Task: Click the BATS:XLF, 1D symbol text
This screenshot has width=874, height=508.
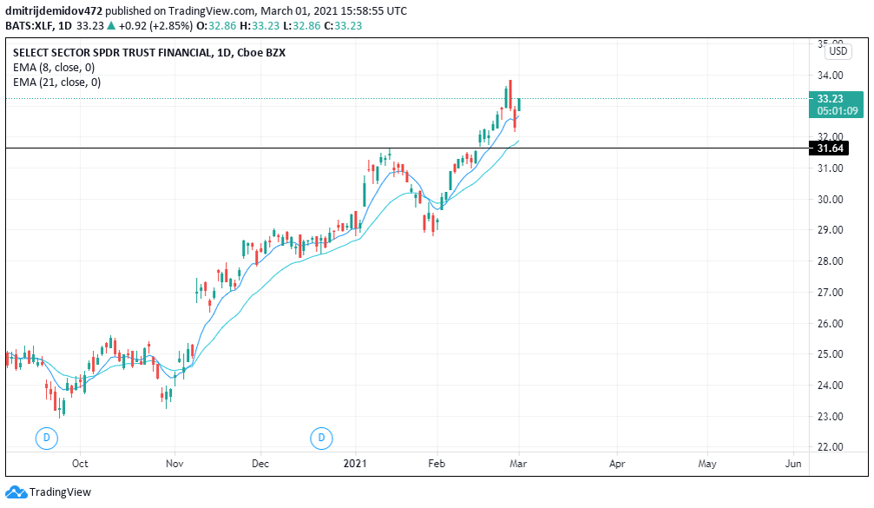Action: click(39, 26)
